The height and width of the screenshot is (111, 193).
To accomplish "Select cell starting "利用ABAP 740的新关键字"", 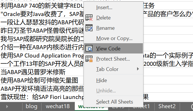I will click(42, 6).
